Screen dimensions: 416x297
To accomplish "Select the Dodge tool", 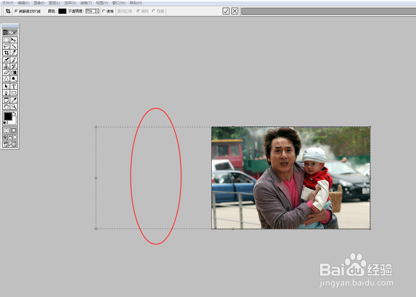I will (14, 79).
